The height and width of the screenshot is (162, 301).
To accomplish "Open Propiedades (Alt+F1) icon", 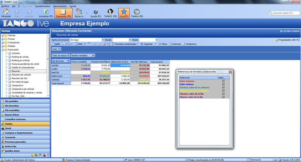I will pos(277,40).
